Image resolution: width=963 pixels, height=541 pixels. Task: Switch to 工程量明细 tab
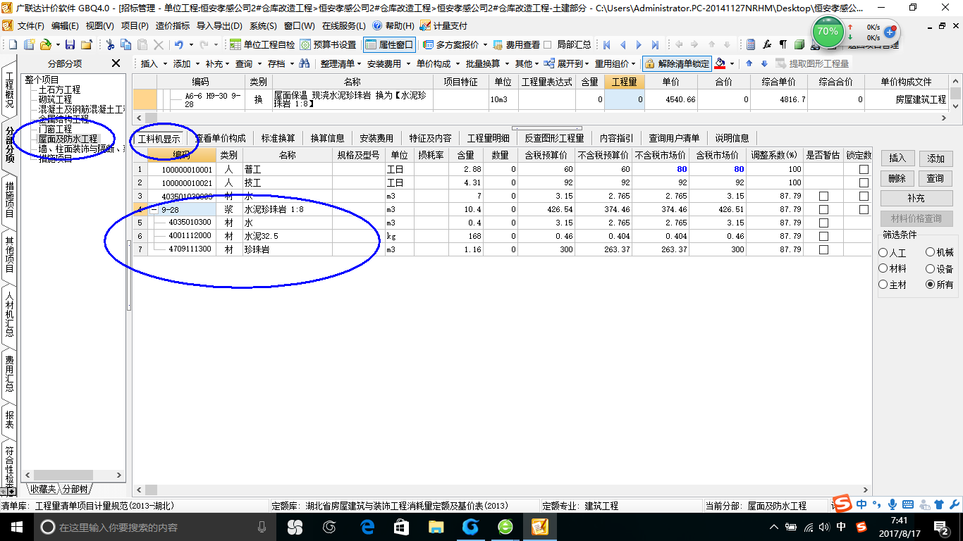(488, 138)
